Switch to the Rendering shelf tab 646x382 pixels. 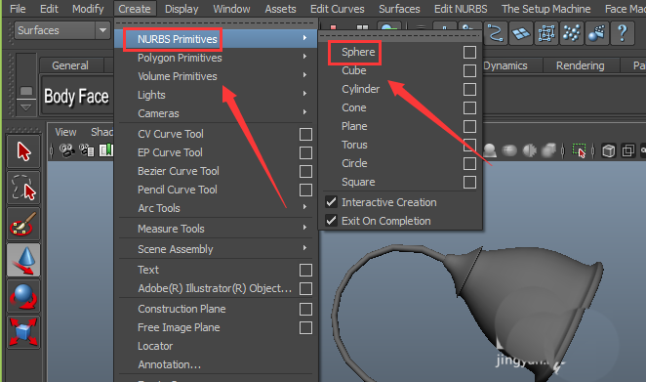pos(580,65)
